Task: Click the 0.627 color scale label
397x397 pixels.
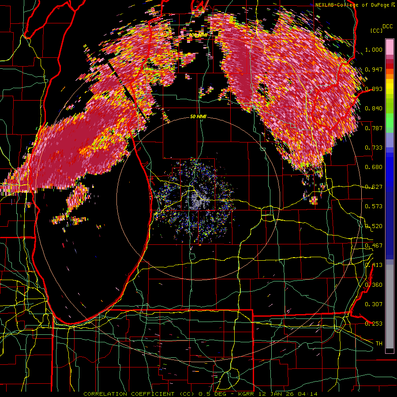Action: point(374,187)
